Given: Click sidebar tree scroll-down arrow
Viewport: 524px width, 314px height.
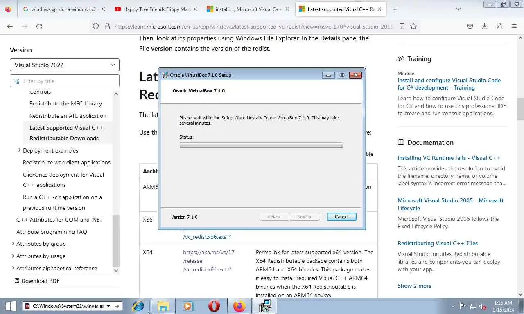Looking at the screenshot, I should pos(116,270).
